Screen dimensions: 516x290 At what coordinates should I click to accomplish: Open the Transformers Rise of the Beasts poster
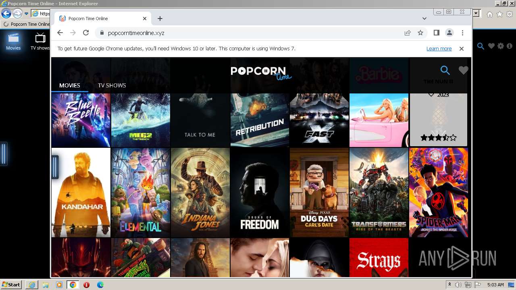[379, 193]
